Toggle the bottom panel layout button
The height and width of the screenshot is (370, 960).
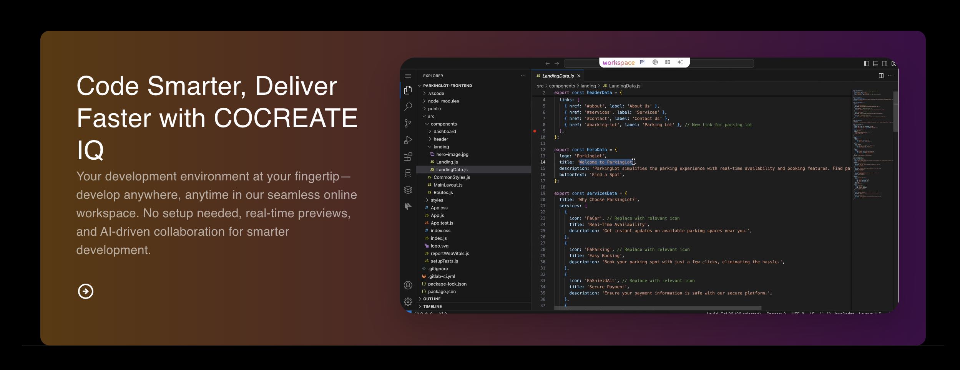point(875,64)
